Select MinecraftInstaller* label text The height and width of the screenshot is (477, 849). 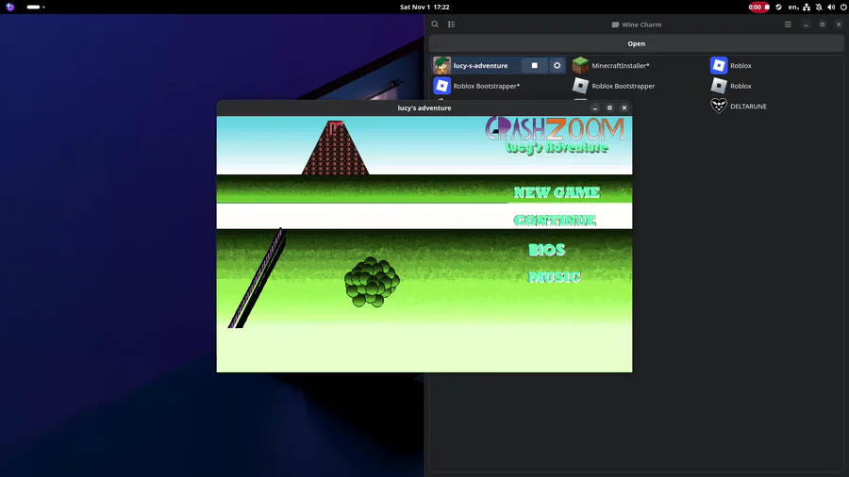(x=621, y=65)
